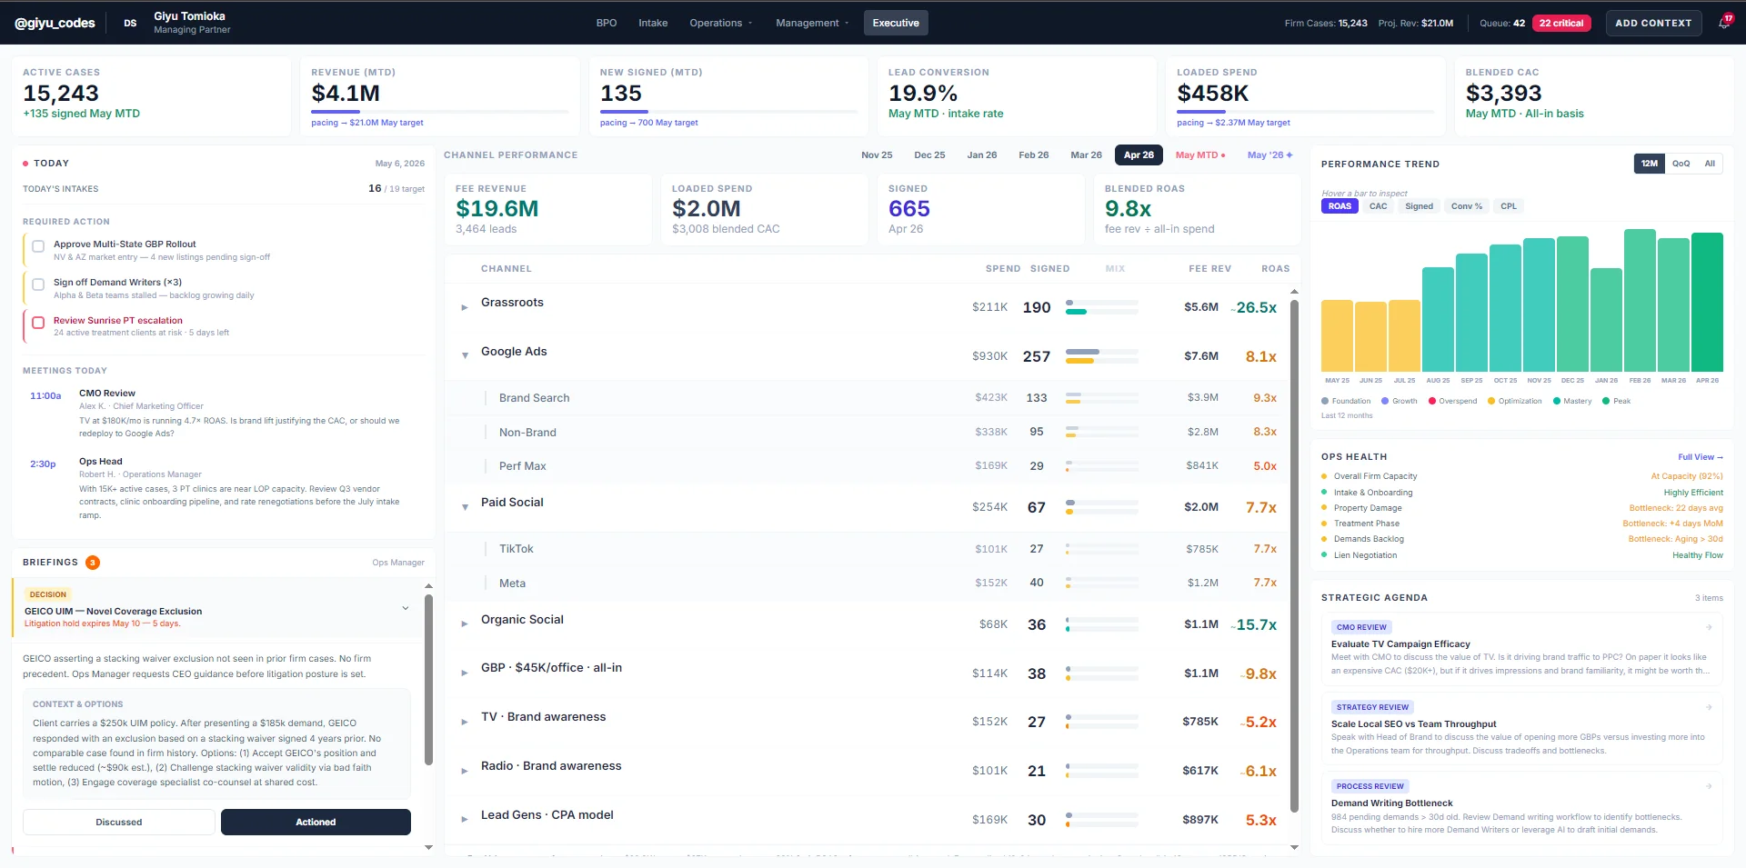Expand the TV Brand awareness row
The image size is (1746, 868).
(x=465, y=722)
